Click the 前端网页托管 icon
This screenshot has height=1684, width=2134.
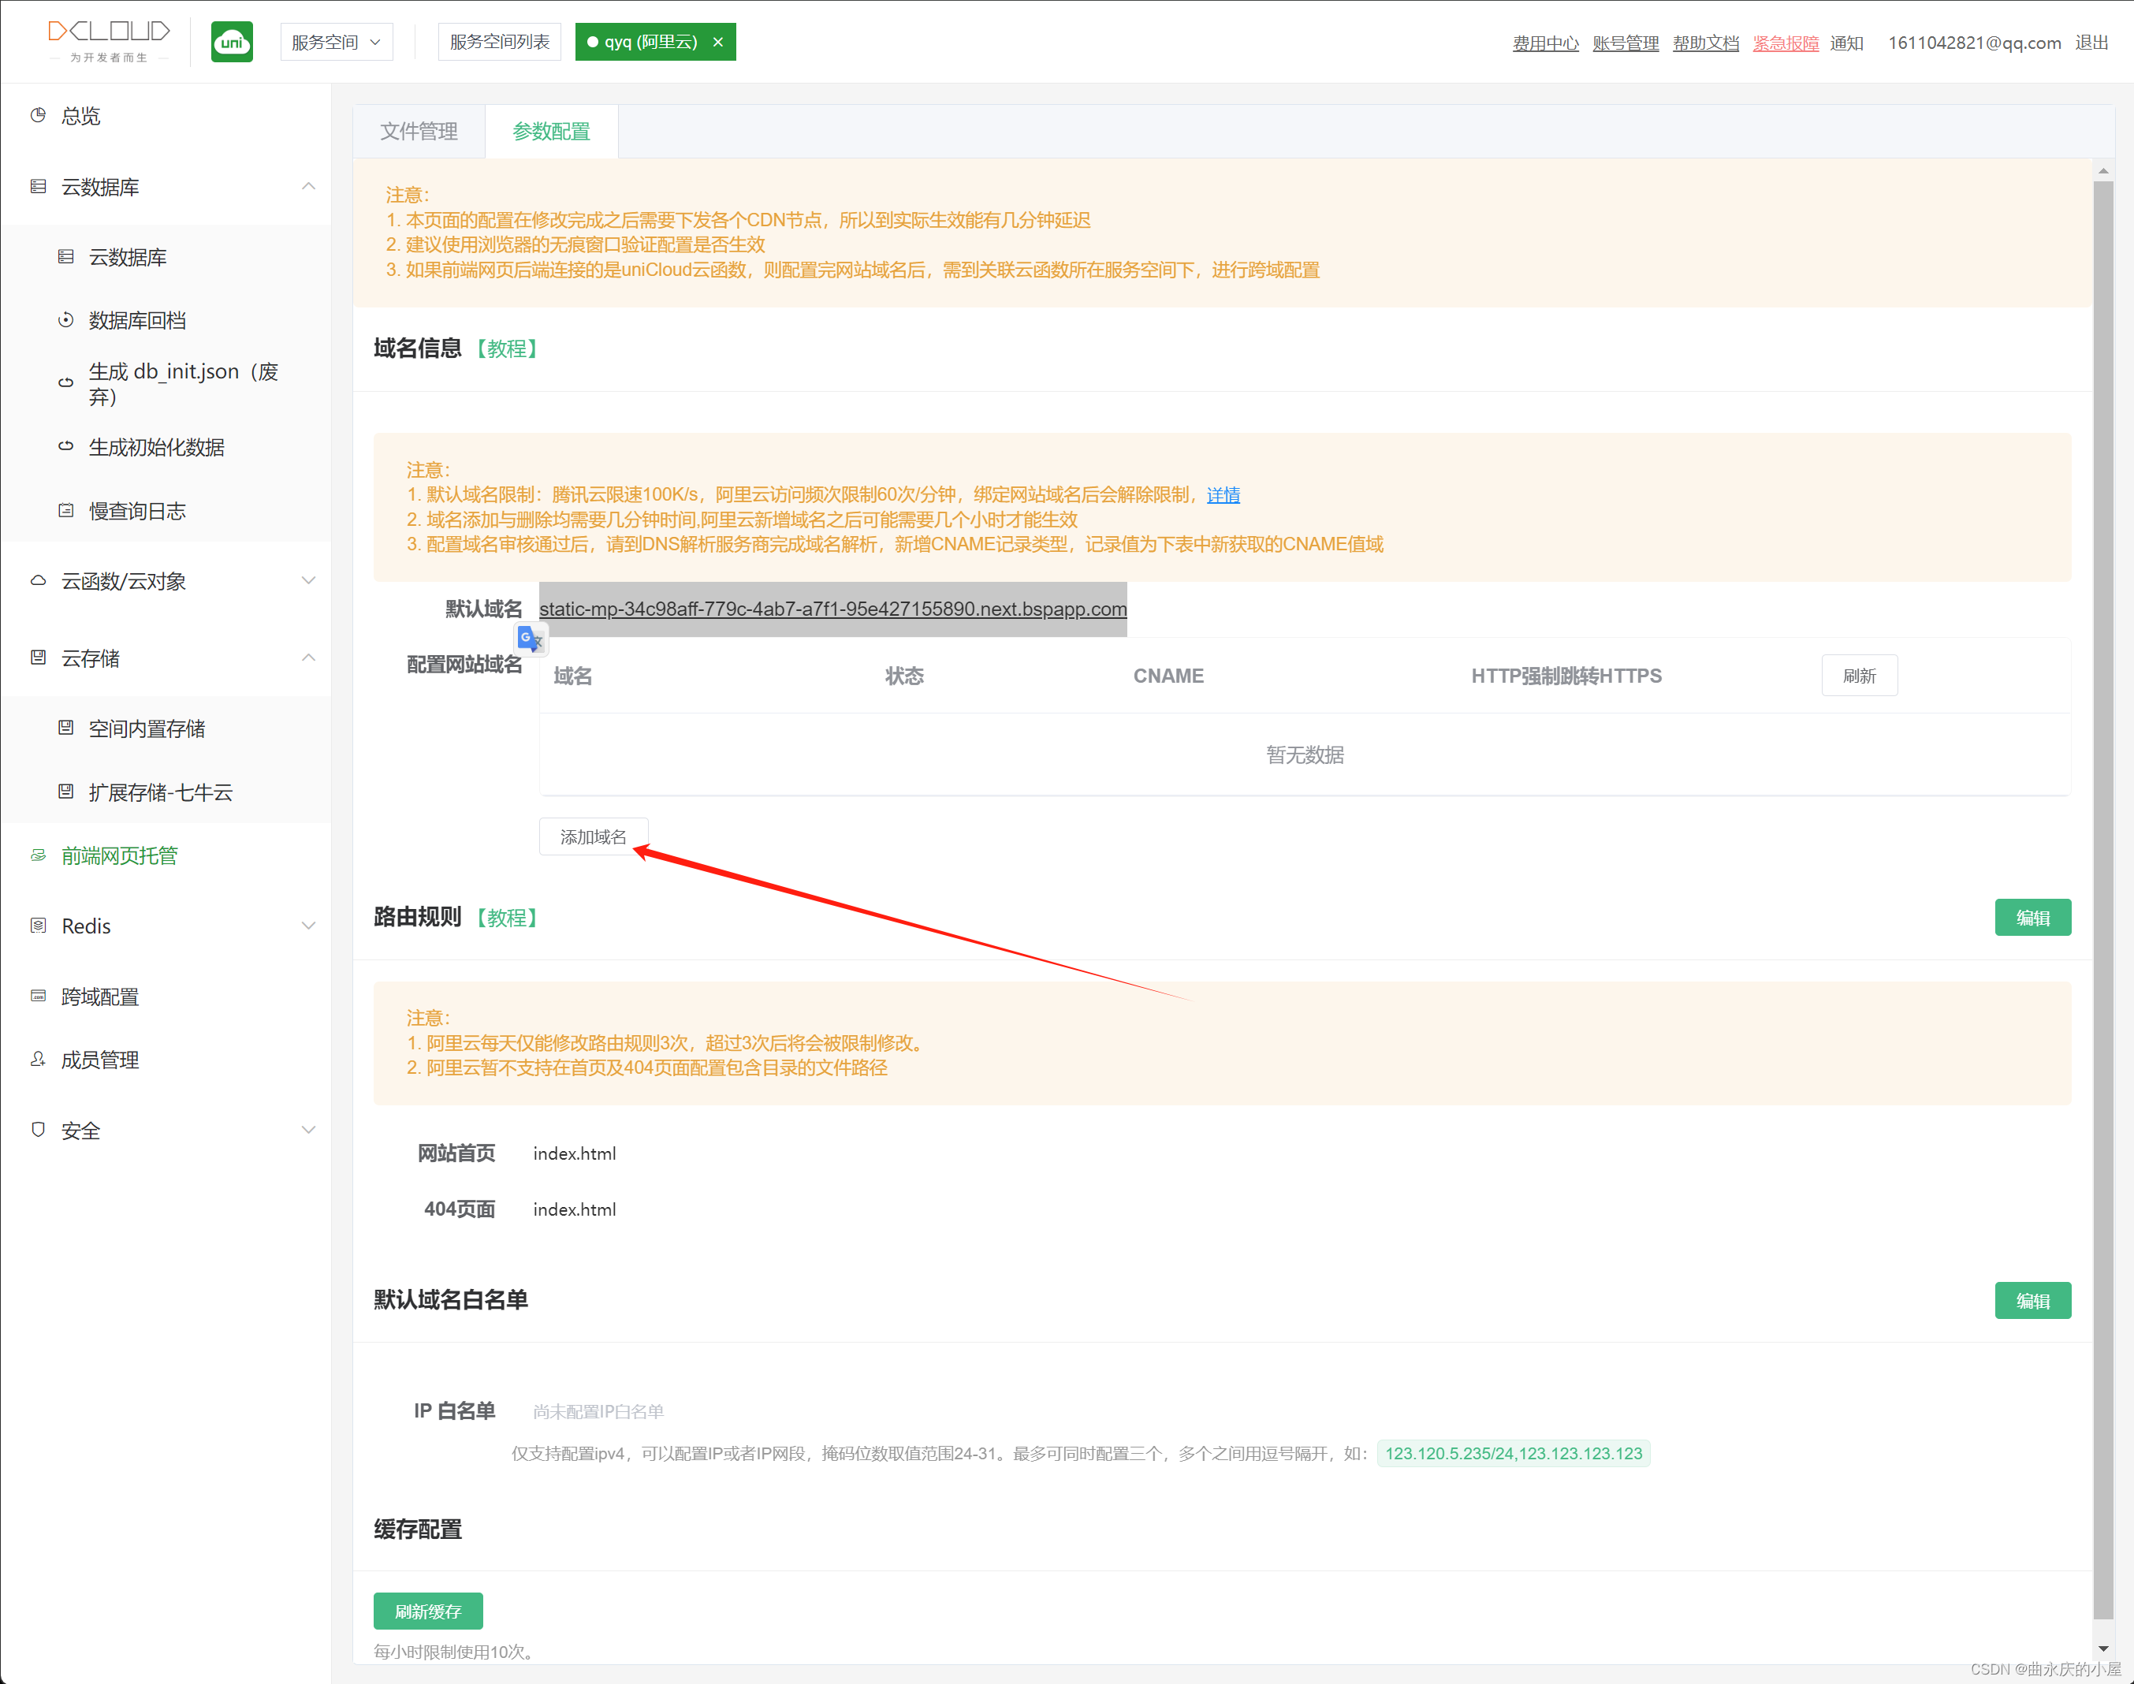tap(39, 855)
